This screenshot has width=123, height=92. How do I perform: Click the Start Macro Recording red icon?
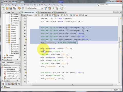(77, 15)
